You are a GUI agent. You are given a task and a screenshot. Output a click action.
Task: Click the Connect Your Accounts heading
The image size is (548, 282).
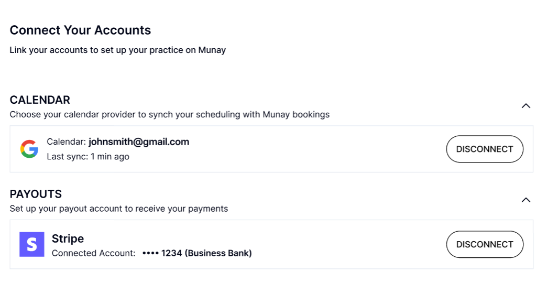[x=80, y=30]
